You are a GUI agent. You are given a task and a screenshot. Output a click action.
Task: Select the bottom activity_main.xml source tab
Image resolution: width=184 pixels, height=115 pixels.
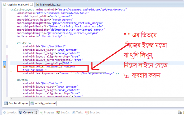pyautogui.click(x=43, y=103)
